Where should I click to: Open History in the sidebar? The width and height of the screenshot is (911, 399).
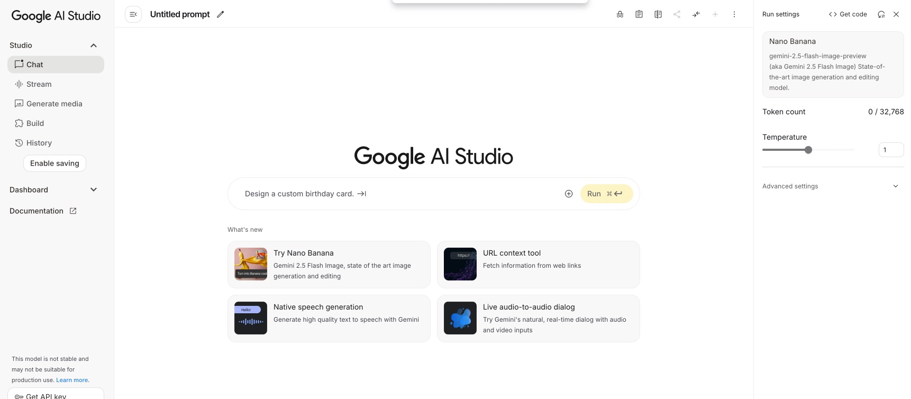pos(56,143)
